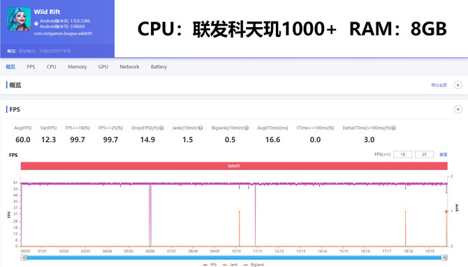Switch to the FPS tab
The width and height of the screenshot is (468, 267).
click(31, 67)
